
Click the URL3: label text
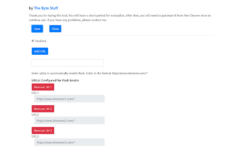(x=35, y=136)
